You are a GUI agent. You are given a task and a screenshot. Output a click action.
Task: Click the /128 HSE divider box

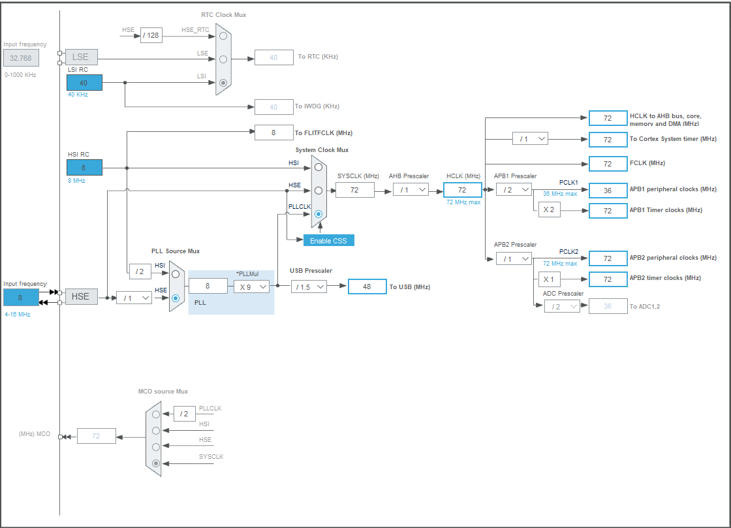pyautogui.click(x=151, y=35)
